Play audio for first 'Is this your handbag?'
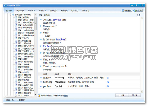The image size is (148, 106). tap(41, 39)
